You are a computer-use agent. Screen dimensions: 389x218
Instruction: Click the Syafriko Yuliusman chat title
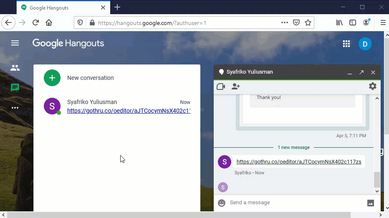point(250,72)
